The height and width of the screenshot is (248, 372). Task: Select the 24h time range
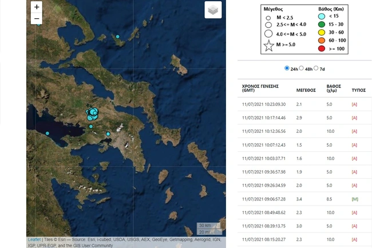point(287,68)
